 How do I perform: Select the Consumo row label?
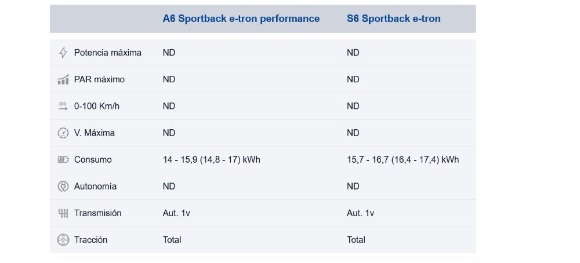click(93, 159)
